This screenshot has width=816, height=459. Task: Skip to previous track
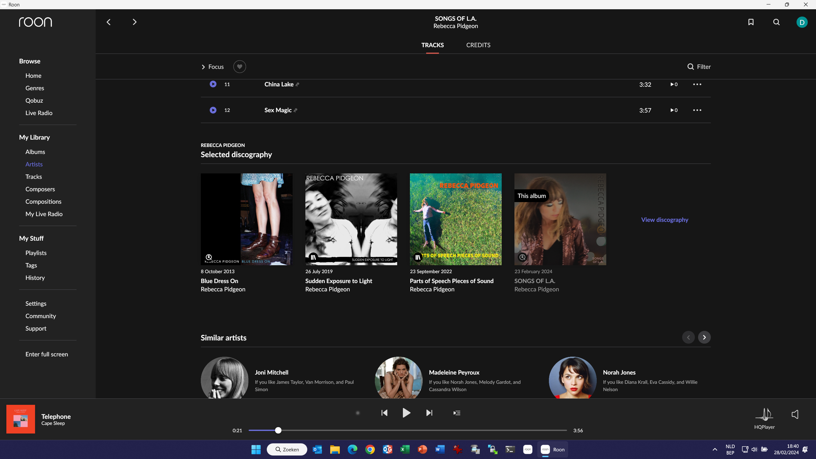(384, 413)
